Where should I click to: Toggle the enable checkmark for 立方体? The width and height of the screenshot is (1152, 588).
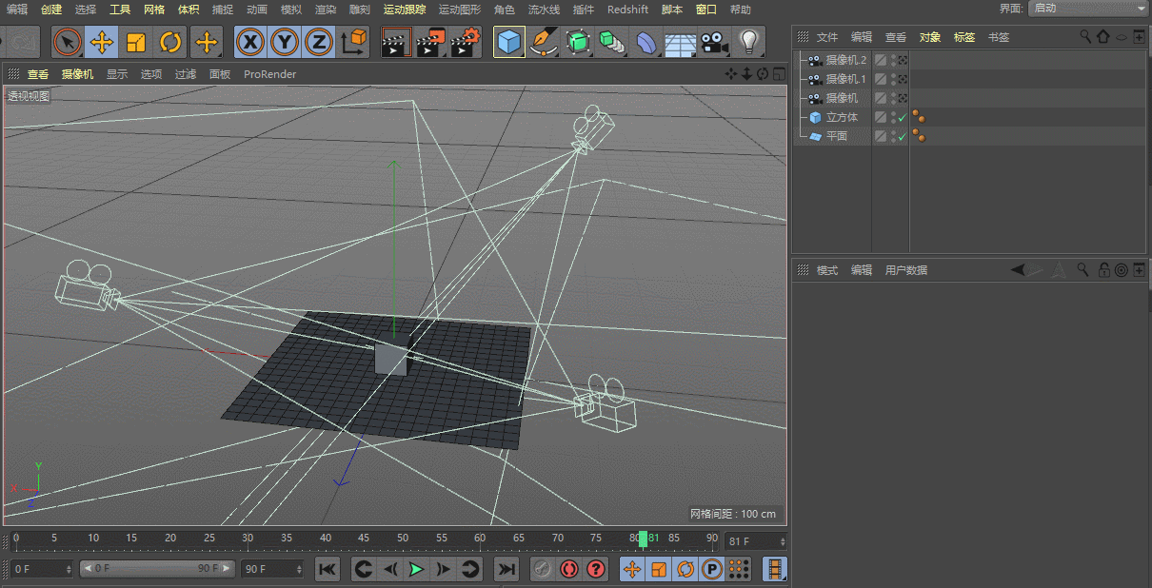pos(902,118)
